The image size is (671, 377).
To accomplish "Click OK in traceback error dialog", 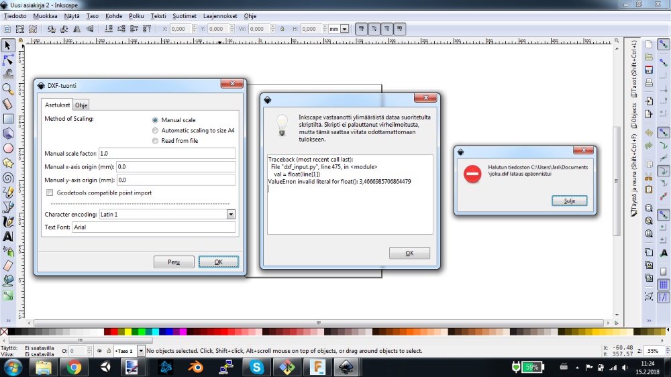I will coord(409,254).
